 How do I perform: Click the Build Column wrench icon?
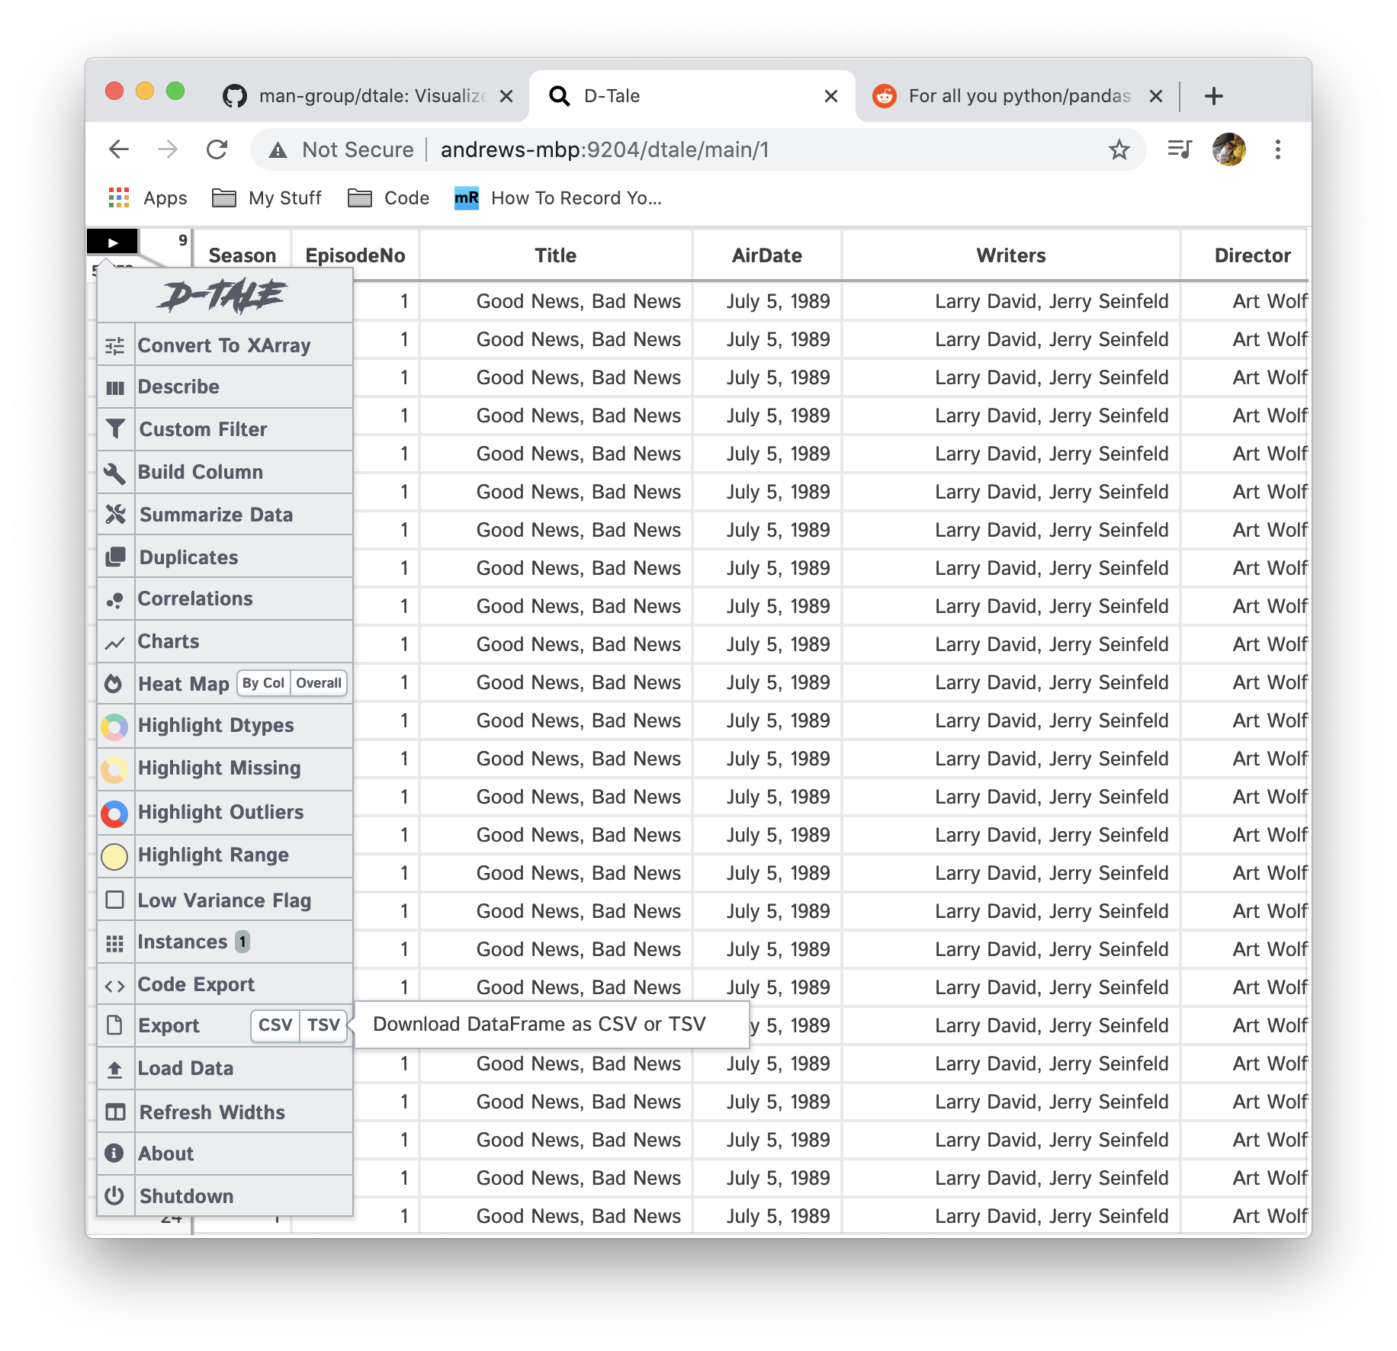pos(115,473)
